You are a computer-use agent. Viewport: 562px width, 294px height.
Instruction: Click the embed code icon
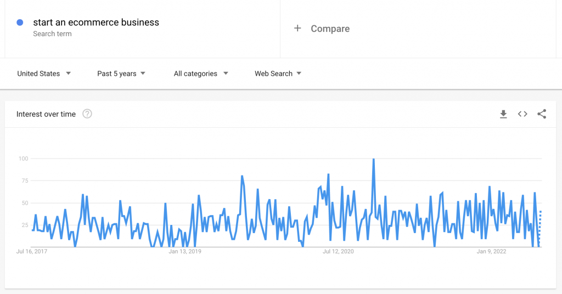tap(522, 114)
